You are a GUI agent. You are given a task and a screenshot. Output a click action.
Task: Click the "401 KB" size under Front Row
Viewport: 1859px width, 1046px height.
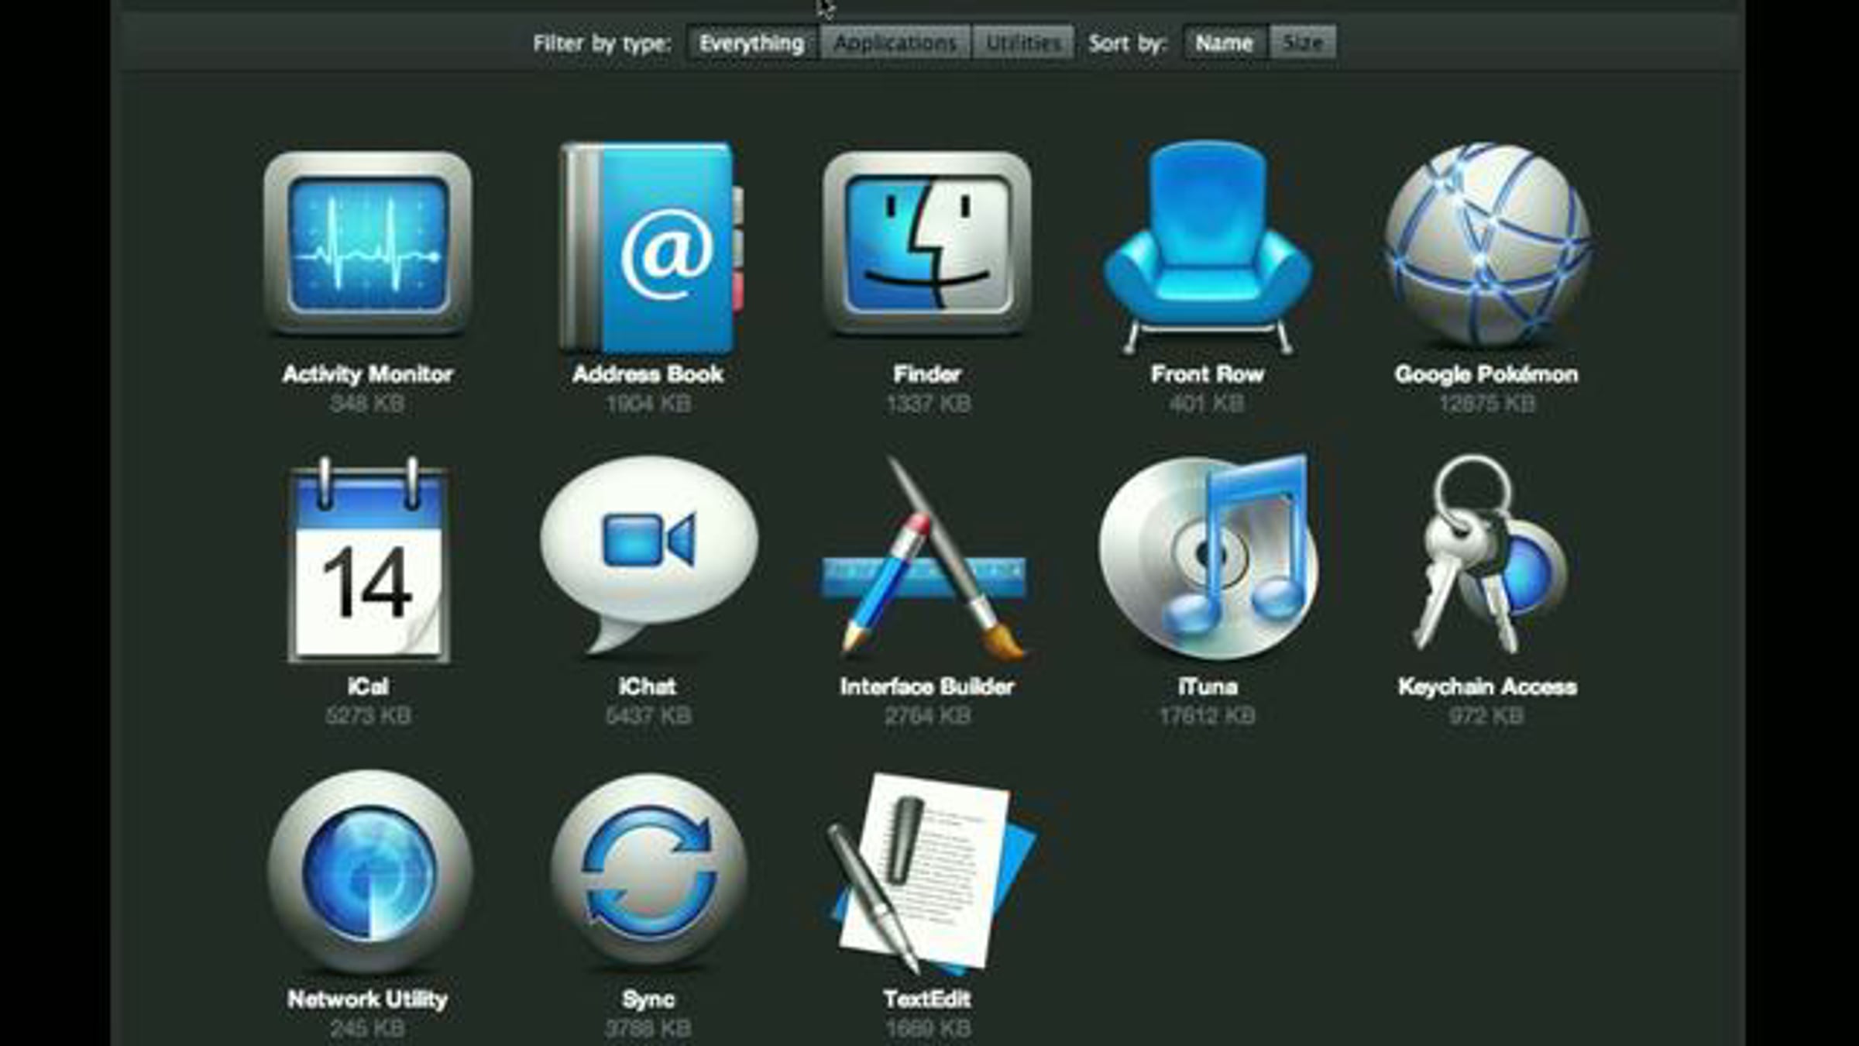(1208, 404)
